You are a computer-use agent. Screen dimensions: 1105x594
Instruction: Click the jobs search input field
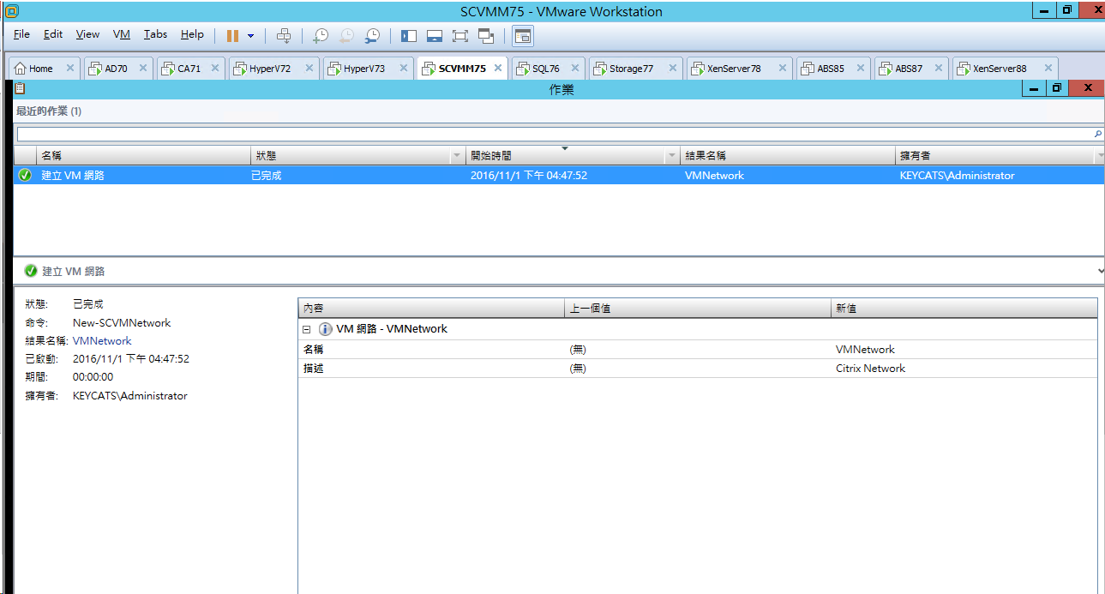click(x=554, y=135)
